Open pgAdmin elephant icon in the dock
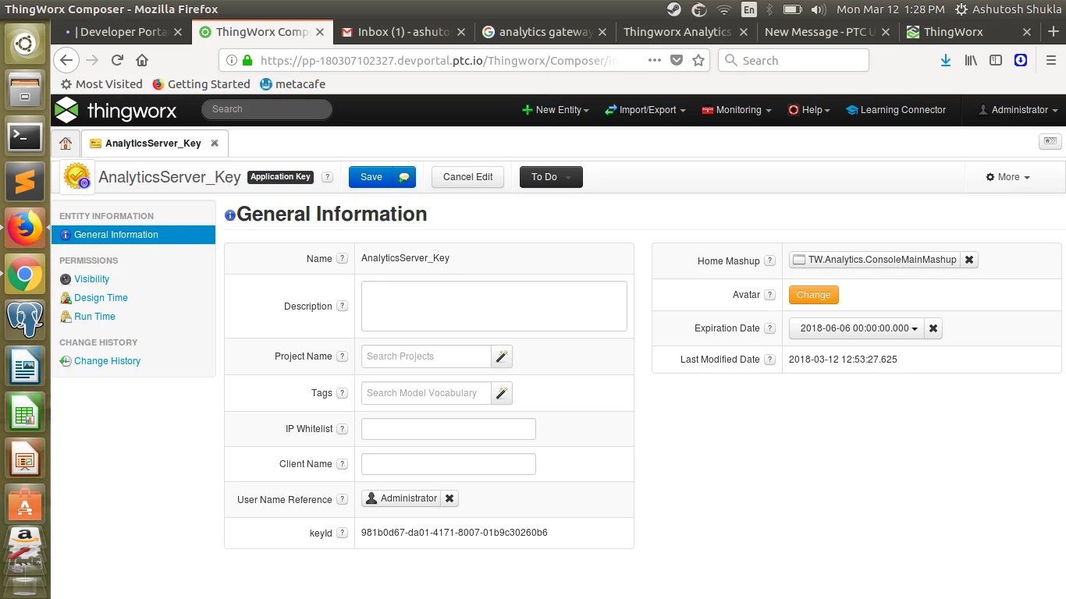 (25, 319)
